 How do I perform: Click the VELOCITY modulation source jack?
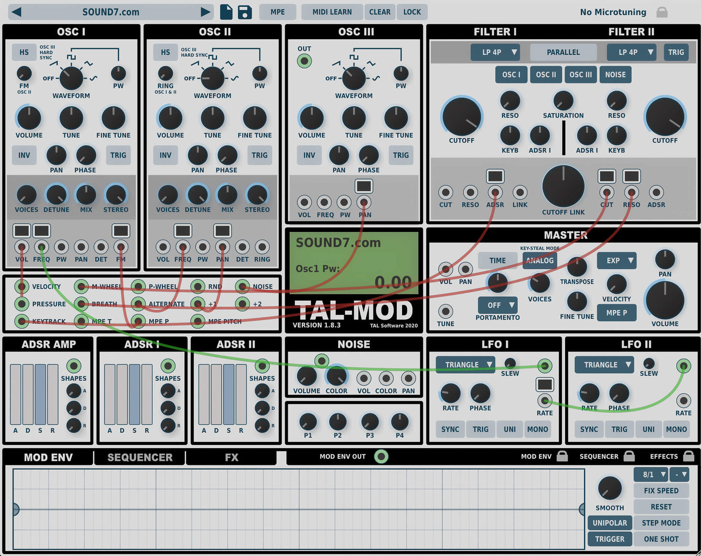click(21, 286)
